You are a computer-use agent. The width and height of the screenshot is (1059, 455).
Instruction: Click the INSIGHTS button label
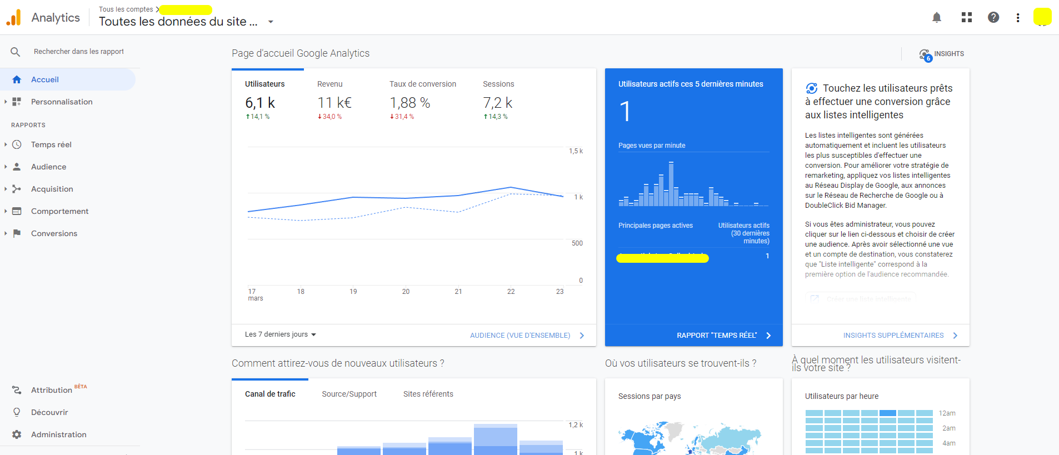click(949, 54)
